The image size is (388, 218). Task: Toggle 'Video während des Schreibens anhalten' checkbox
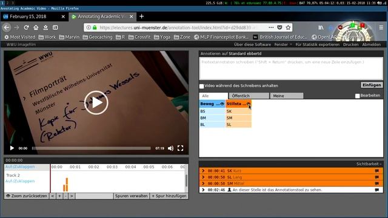click(x=202, y=86)
